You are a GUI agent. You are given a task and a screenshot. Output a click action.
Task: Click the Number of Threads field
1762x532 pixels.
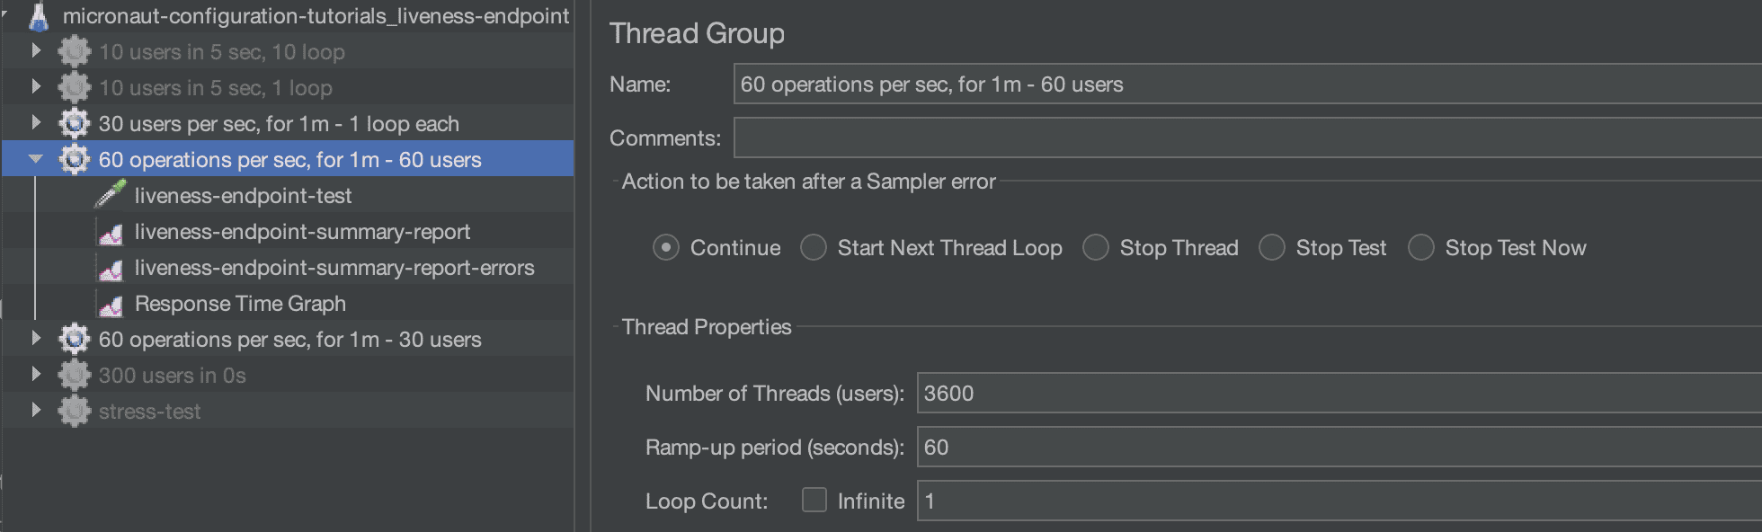tap(1339, 394)
